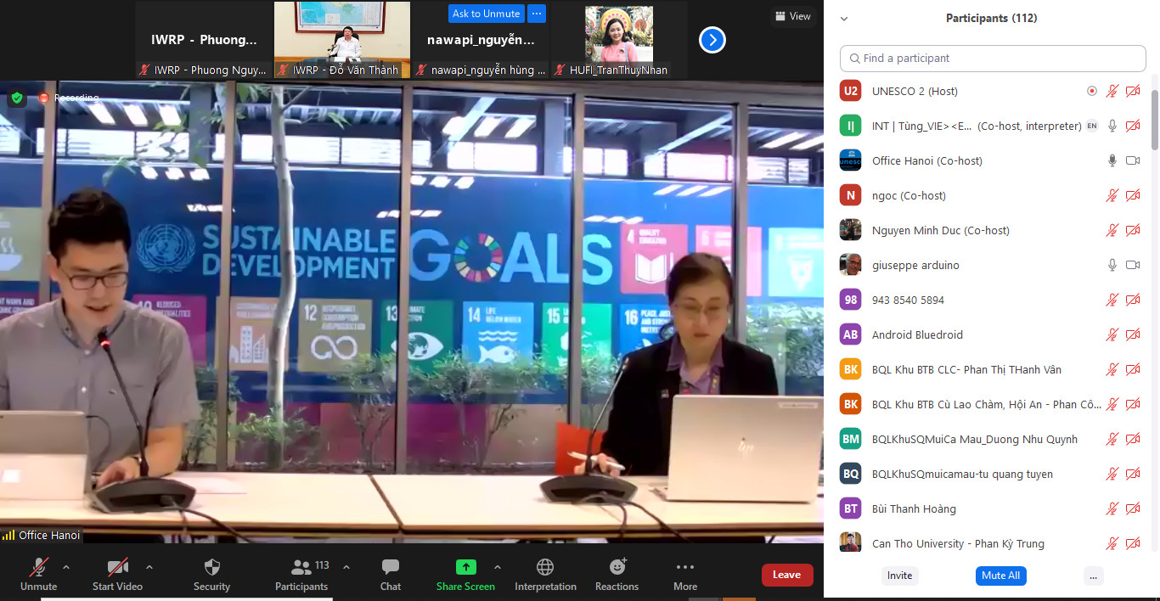The height and width of the screenshot is (601, 1160).
Task: Start your video camera
Action: pos(117,574)
